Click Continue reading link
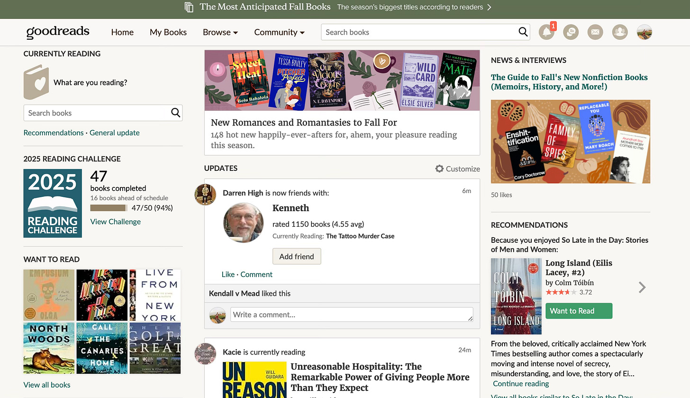The width and height of the screenshot is (690, 398). point(521,383)
